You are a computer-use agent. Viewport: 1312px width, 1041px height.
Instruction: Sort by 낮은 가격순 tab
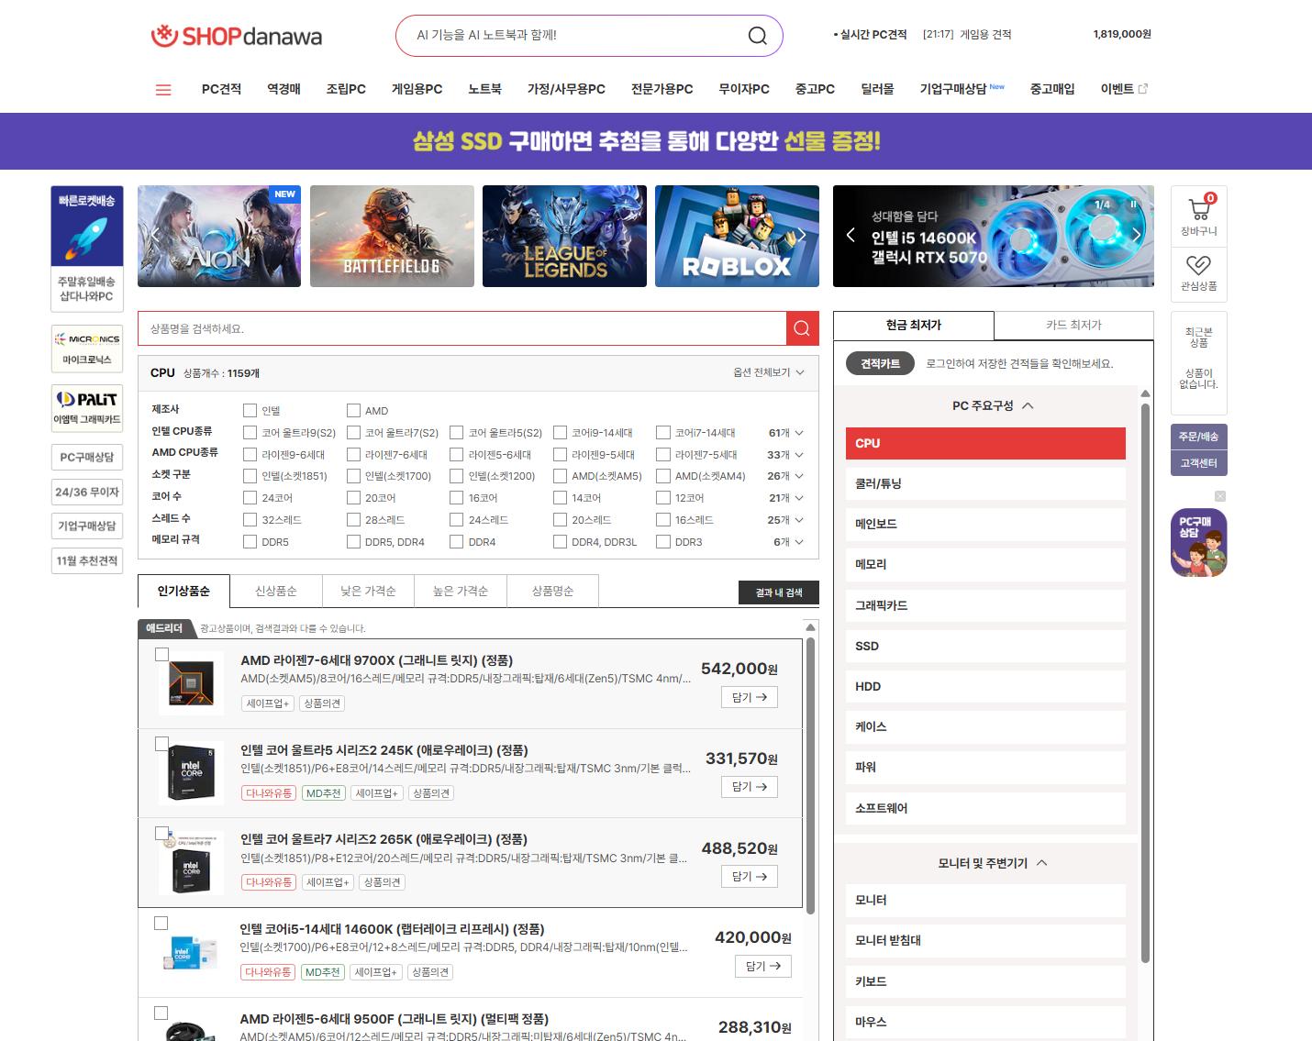click(368, 592)
